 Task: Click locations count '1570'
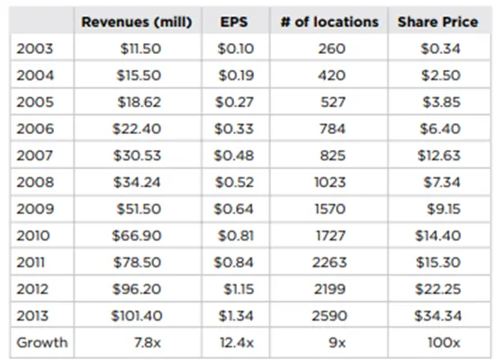tap(330, 209)
